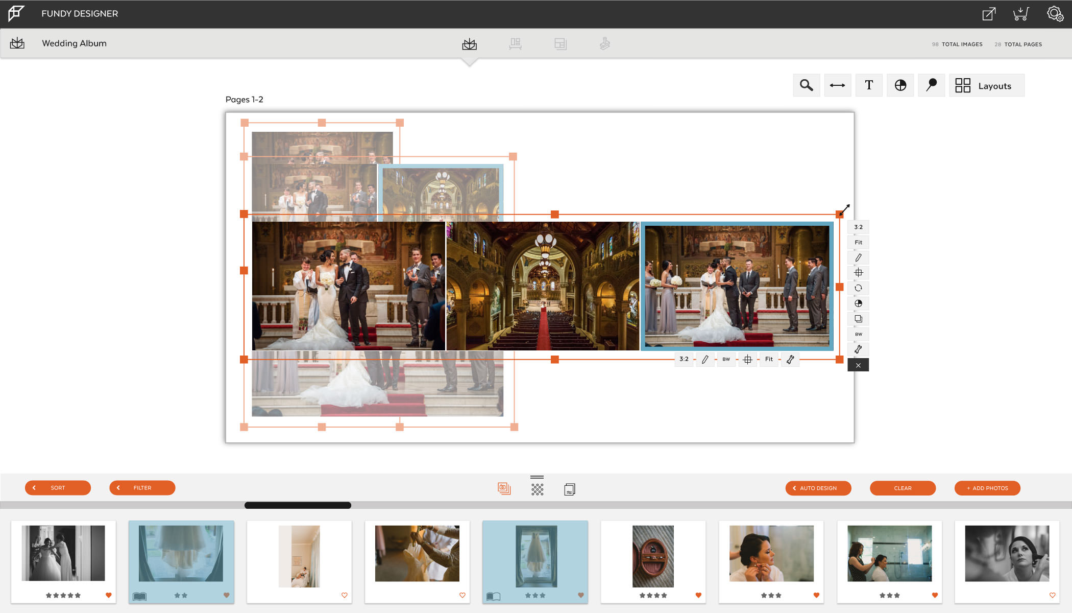Expand the Filter options menu
This screenshot has width=1072, height=613.
coord(142,487)
